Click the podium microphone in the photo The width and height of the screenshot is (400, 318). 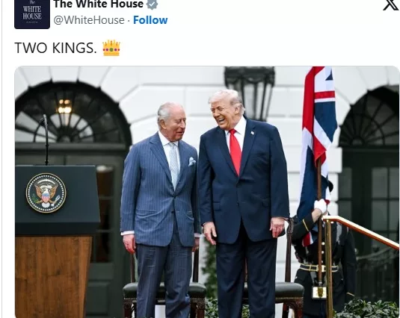pos(45,140)
